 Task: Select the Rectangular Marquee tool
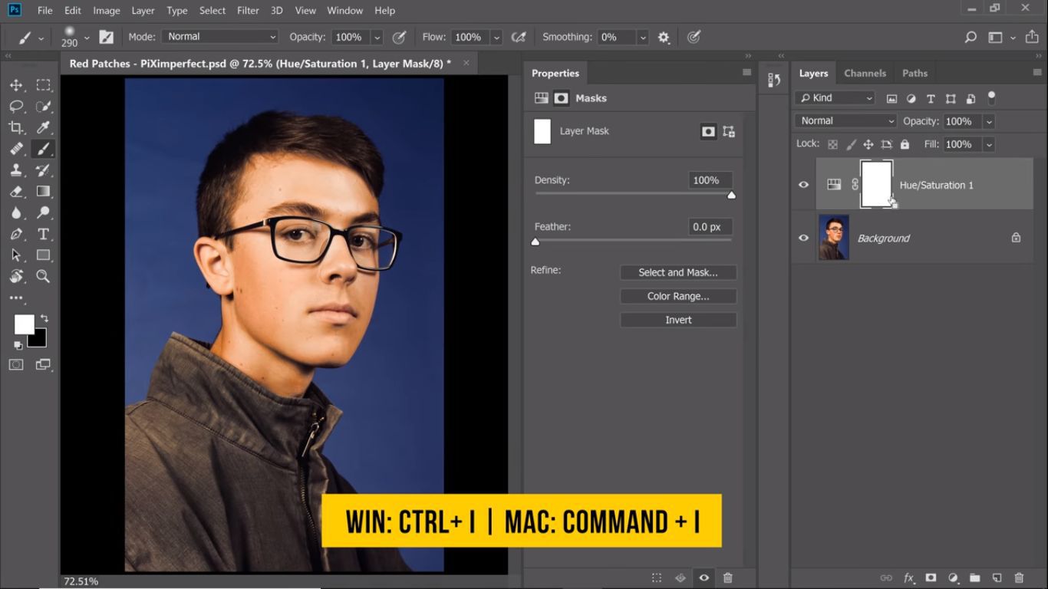(44, 85)
